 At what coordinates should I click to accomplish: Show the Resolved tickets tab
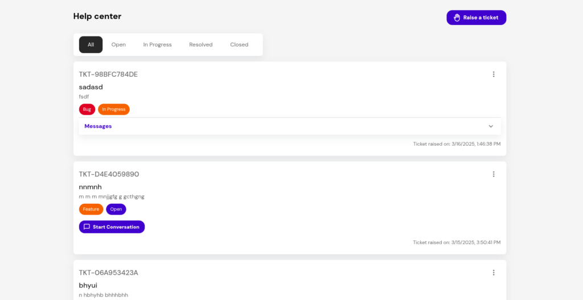201,44
